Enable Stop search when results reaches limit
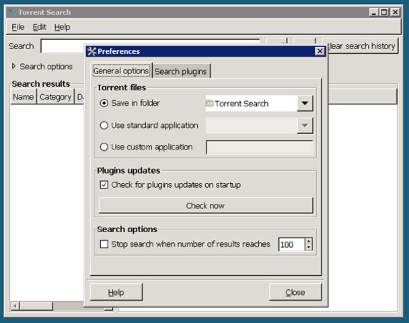409x323 pixels. point(104,244)
